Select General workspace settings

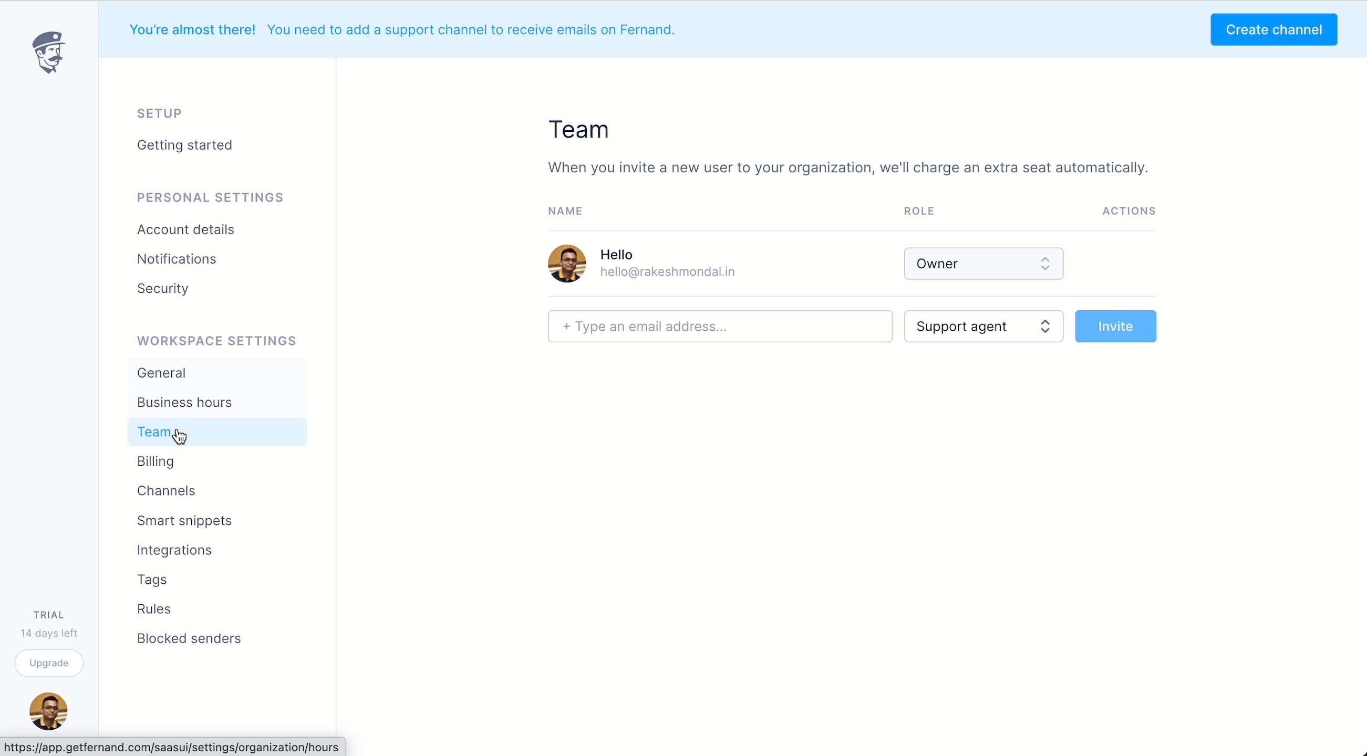[x=161, y=373]
